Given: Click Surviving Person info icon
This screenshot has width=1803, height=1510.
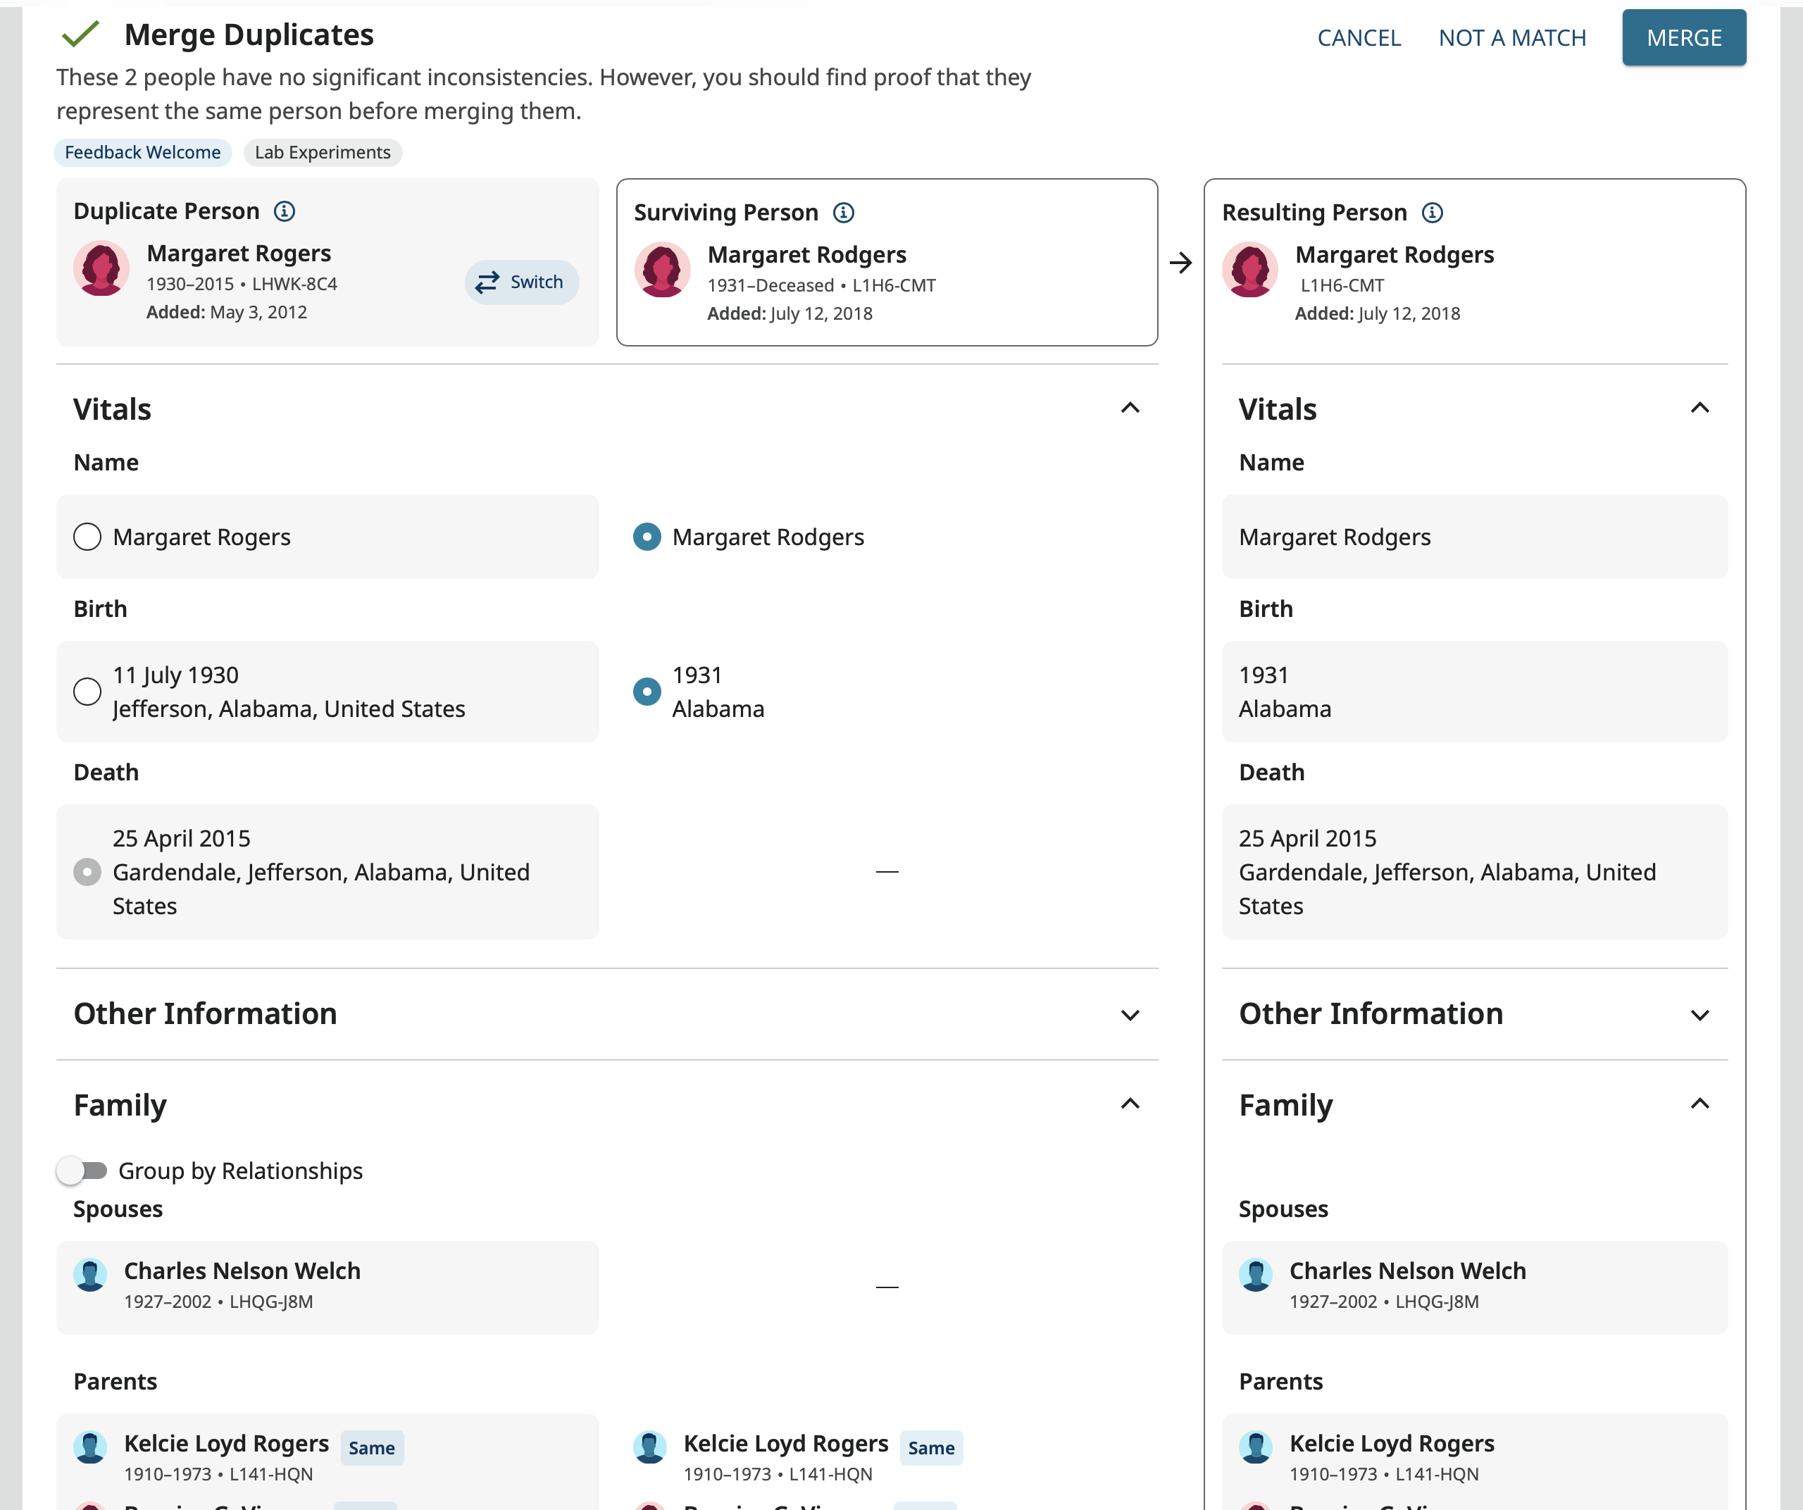Looking at the screenshot, I should tap(843, 213).
